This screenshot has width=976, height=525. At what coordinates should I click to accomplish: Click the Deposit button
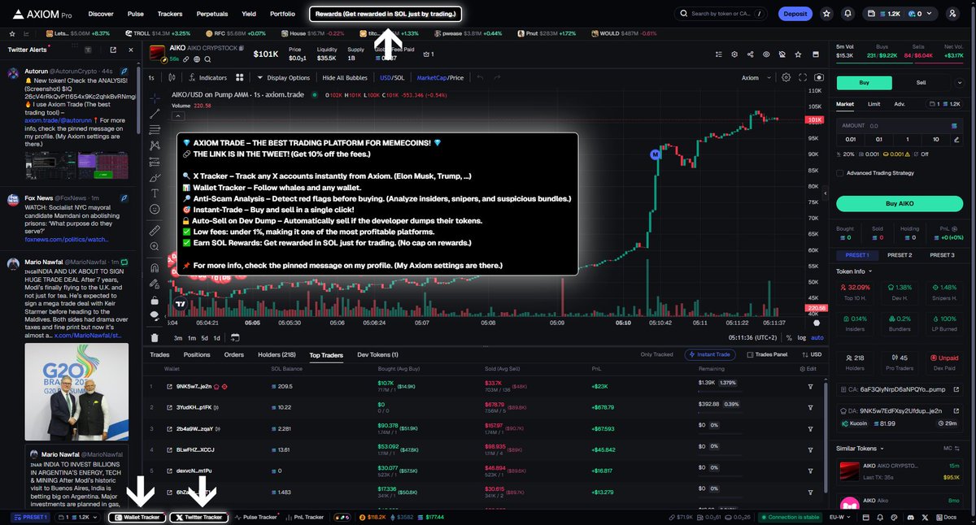tap(795, 14)
